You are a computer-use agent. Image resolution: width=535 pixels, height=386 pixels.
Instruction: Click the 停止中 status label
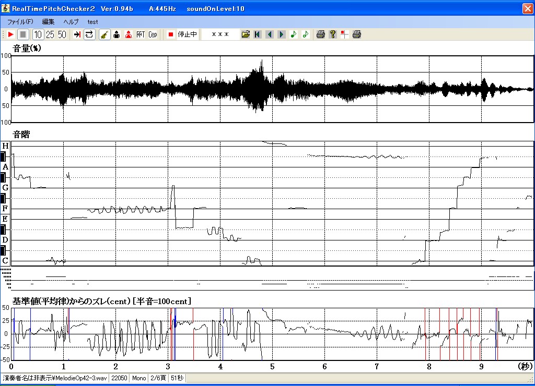click(188, 34)
